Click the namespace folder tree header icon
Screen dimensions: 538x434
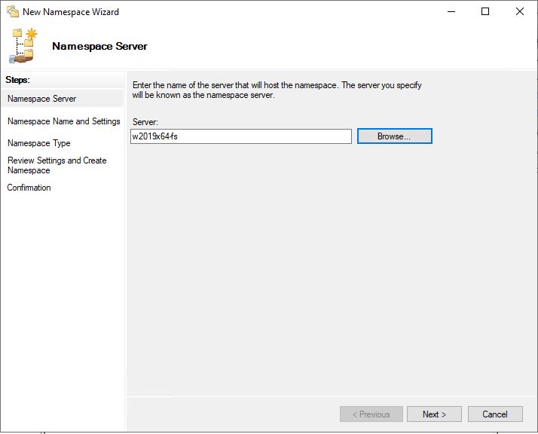[x=23, y=46]
